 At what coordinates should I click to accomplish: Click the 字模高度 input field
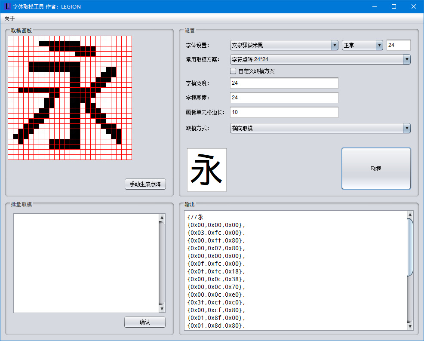(284, 98)
